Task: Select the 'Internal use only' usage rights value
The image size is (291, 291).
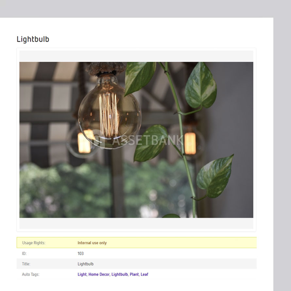Action: [x=92, y=243]
